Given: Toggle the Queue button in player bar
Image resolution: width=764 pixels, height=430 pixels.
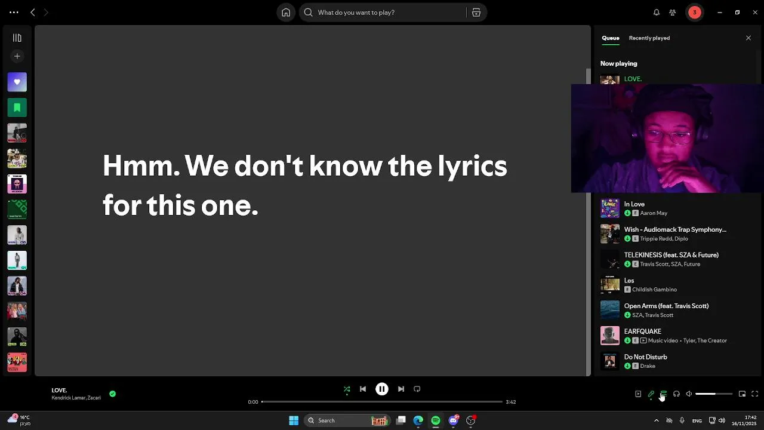Looking at the screenshot, I should (664, 394).
